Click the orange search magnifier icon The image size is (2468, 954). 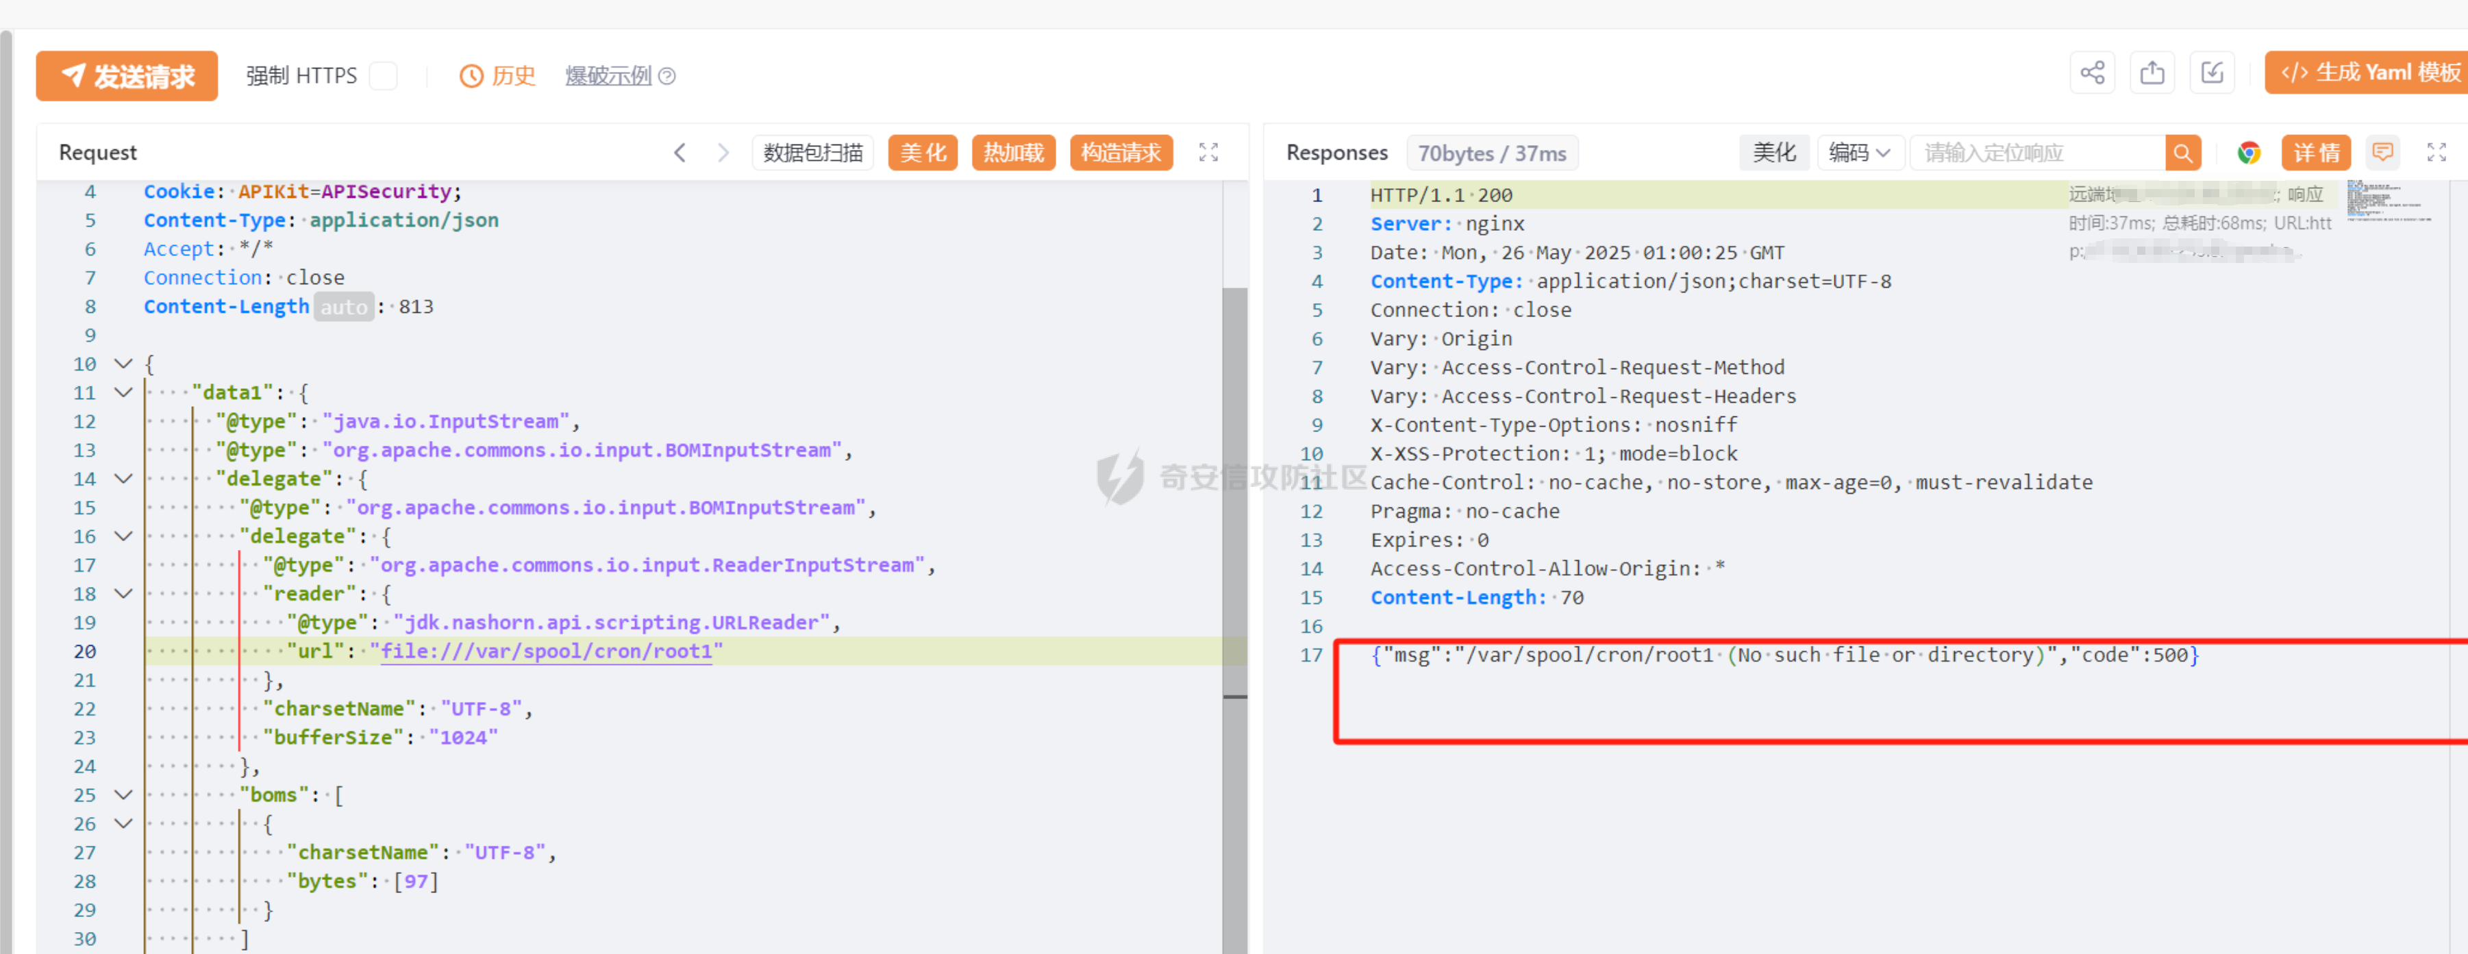tap(2182, 152)
